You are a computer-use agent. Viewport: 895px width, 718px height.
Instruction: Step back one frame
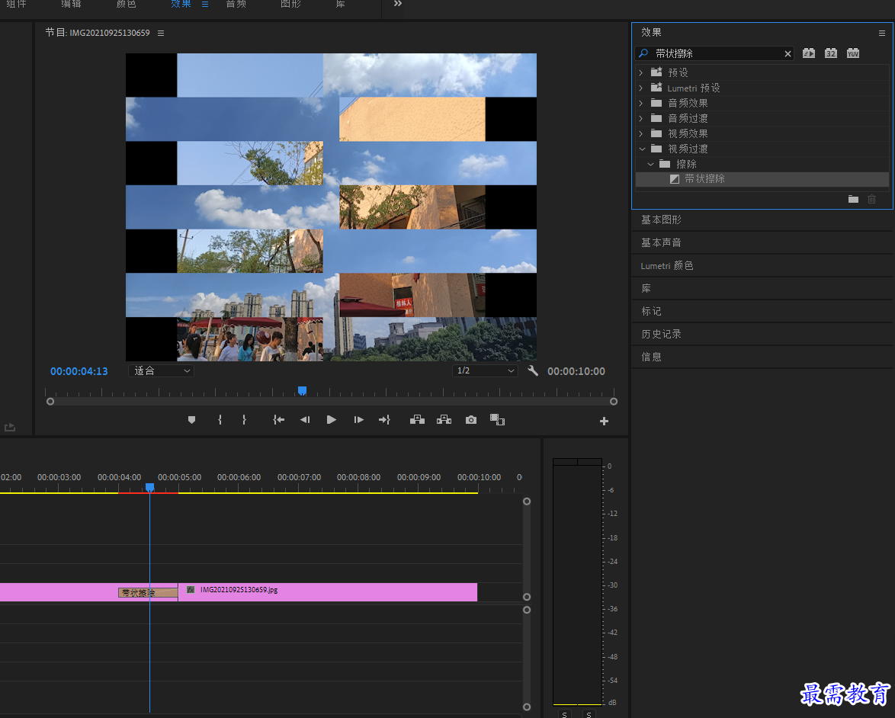pyautogui.click(x=305, y=420)
